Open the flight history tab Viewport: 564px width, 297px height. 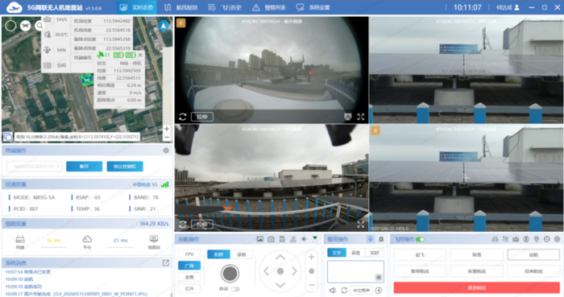tap(225, 7)
